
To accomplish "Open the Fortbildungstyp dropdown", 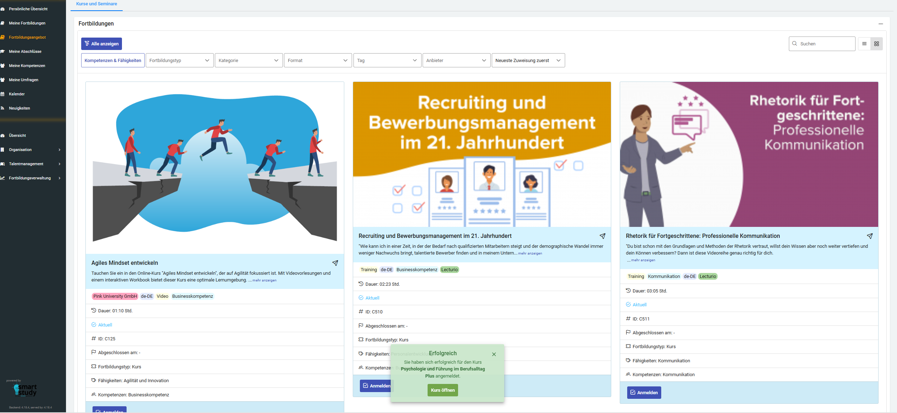I will point(179,61).
